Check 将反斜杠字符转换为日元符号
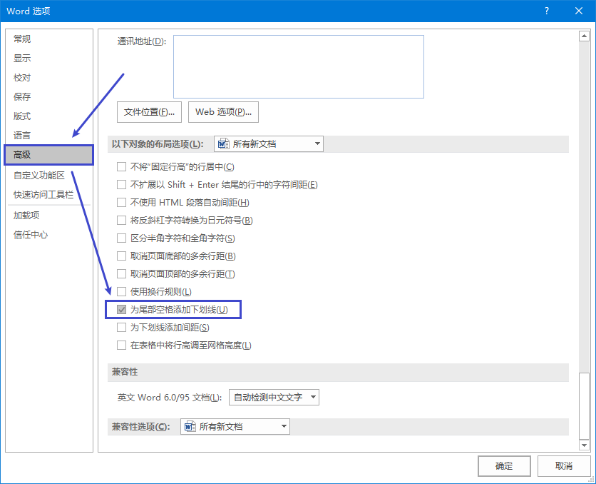 click(x=122, y=221)
